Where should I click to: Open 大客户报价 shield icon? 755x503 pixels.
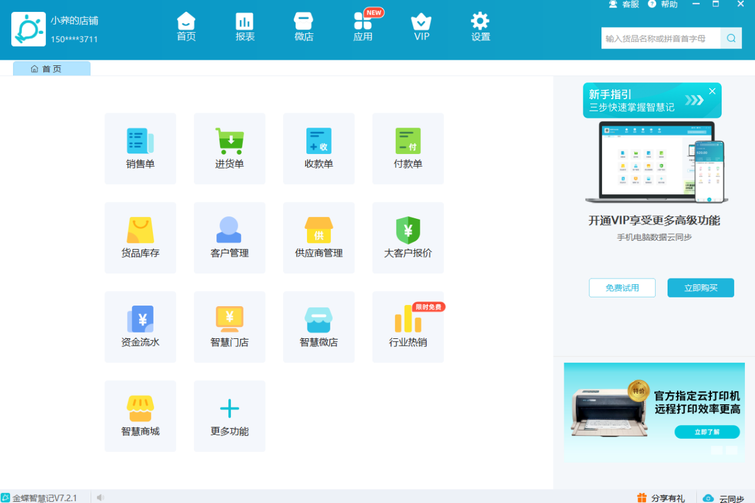pos(408,231)
